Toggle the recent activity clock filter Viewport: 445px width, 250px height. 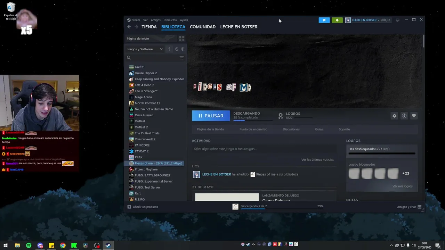(x=177, y=49)
